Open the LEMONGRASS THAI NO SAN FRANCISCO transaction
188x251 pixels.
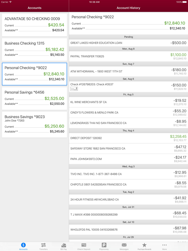128,123
